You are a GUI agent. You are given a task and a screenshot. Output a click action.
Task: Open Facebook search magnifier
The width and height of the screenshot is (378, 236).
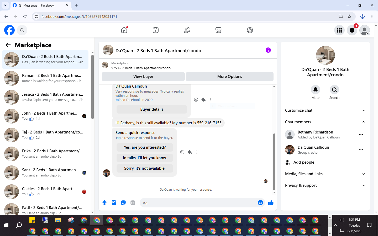coord(22,30)
